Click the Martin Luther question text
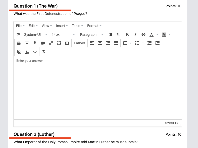 point(76,142)
